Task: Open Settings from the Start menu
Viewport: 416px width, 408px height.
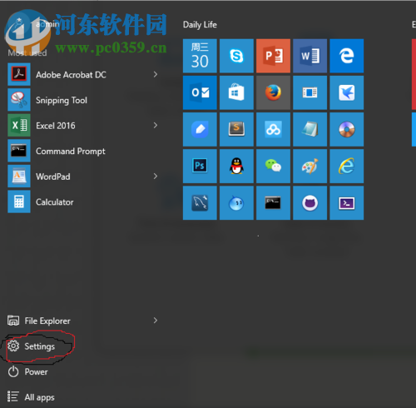Action: click(31, 346)
